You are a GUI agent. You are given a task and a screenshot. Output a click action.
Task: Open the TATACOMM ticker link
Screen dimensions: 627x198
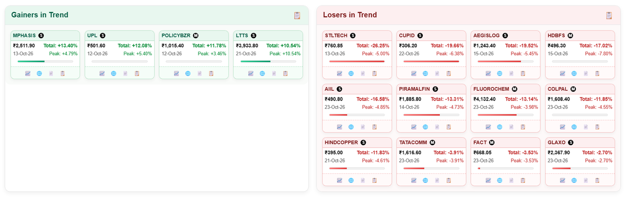tap(413, 142)
